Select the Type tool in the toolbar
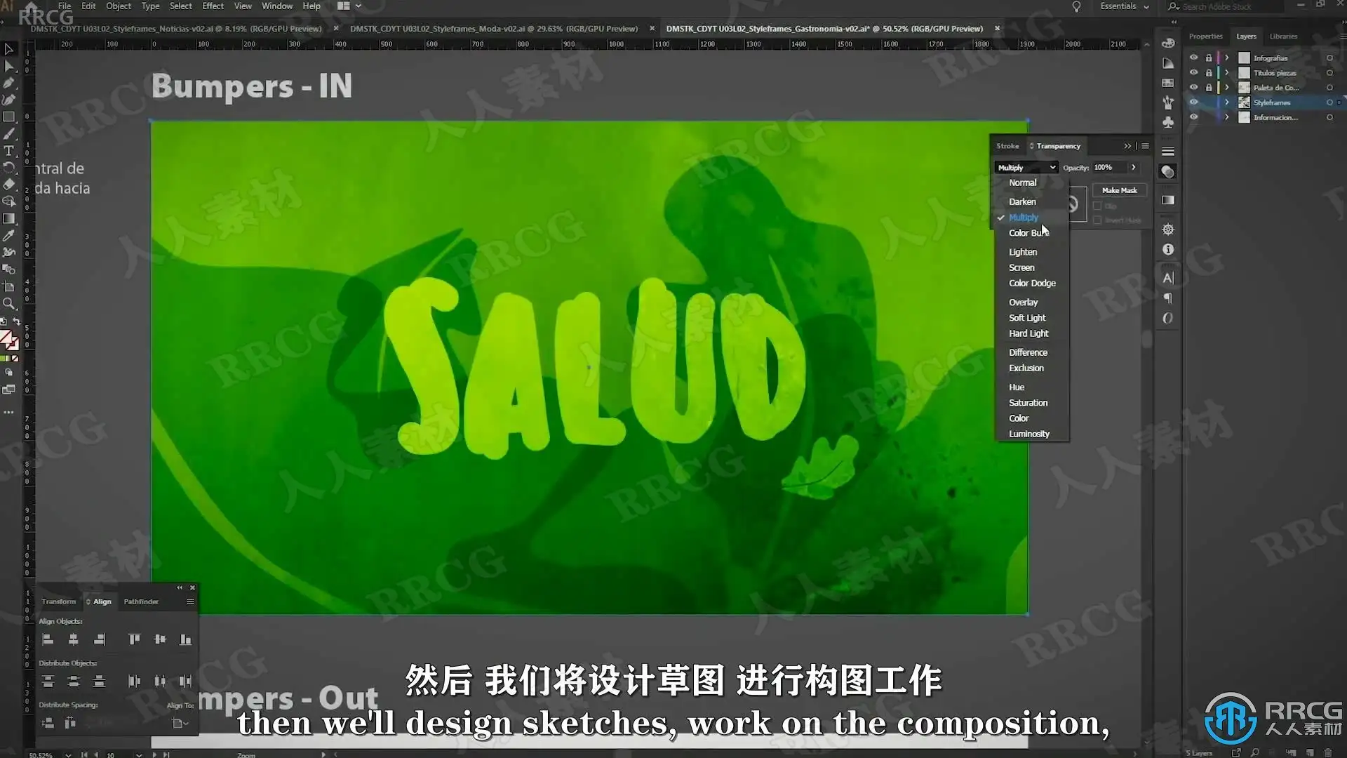Viewport: 1347px width, 758px height. click(x=9, y=151)
